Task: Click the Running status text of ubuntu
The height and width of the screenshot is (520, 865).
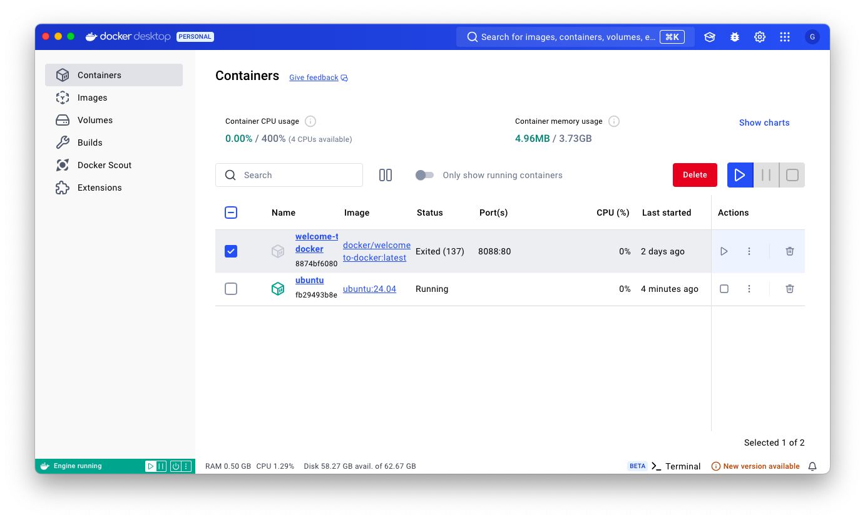Action: pos(432,289)
